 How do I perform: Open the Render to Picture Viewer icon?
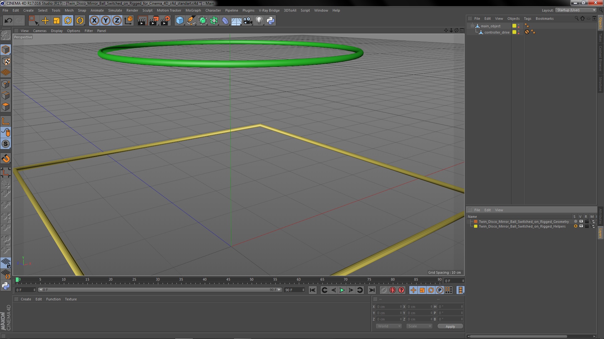coord(154,21)
